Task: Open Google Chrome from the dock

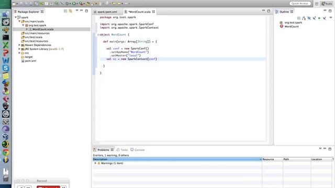Action: coord(6,152)
